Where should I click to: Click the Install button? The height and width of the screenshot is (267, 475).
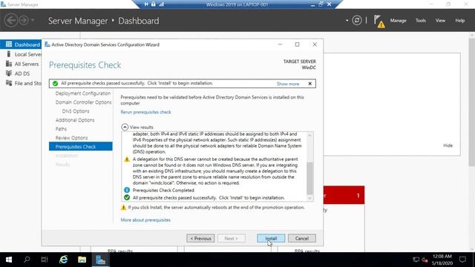coord(271,238)
